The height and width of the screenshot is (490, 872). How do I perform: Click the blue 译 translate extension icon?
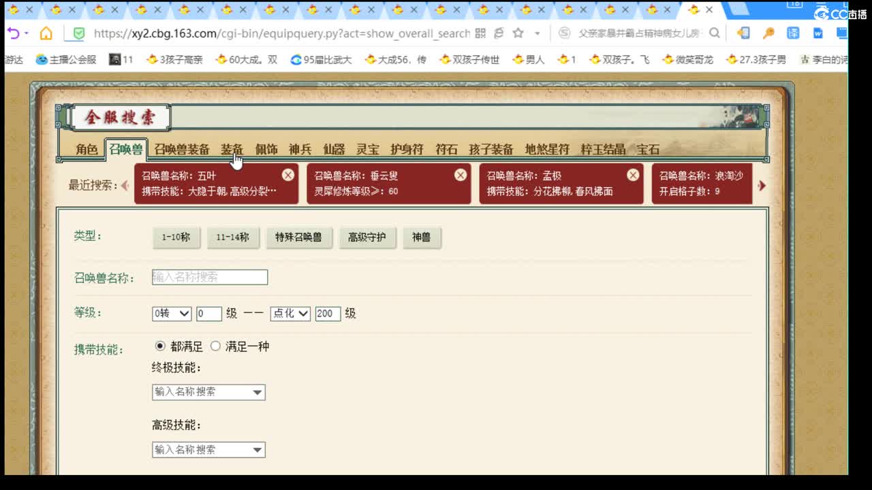point(794,33)
